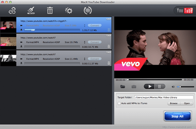Click download icon of the 11.37 Mb item

[x=21, y=63]
